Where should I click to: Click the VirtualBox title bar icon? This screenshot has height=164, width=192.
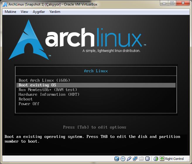(x=5, y=4)
